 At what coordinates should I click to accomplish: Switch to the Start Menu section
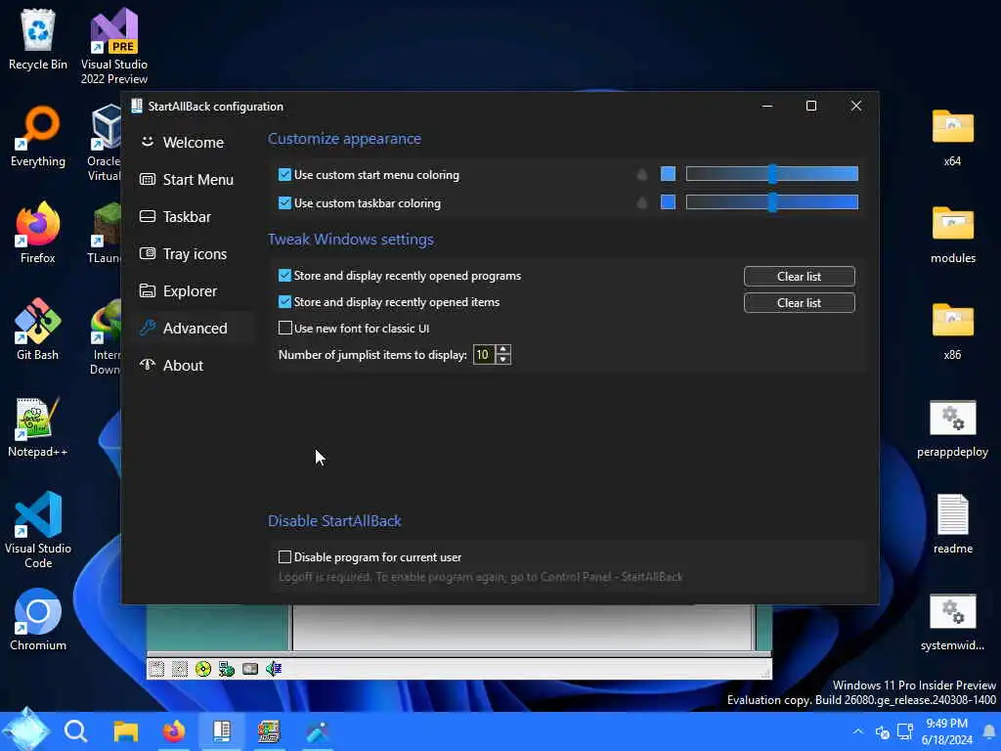point(195,180)
